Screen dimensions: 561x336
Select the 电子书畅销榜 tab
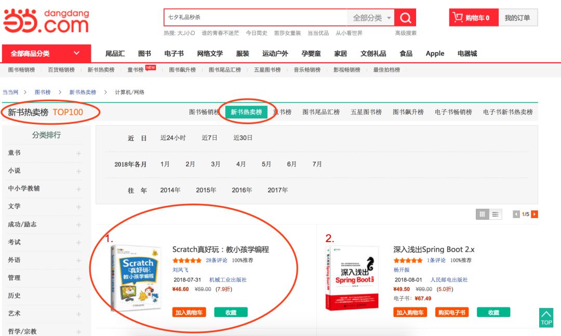tap(453, 112)
